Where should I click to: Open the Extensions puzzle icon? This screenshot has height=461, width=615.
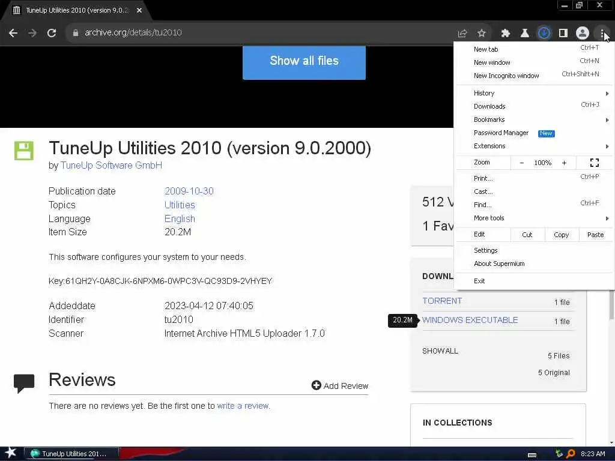(x=506, y=34)
